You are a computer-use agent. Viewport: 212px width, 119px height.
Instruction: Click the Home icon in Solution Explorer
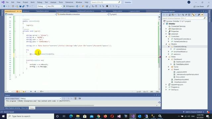(x=170, y=15)
